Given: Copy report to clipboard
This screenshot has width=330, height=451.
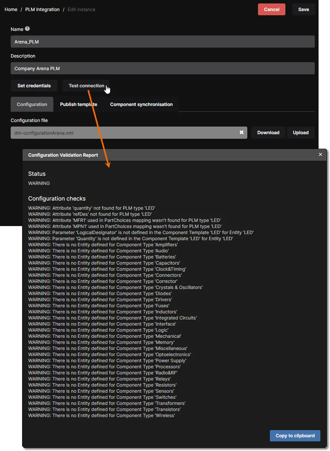Looking at the screenshot, I should point(295,436).
